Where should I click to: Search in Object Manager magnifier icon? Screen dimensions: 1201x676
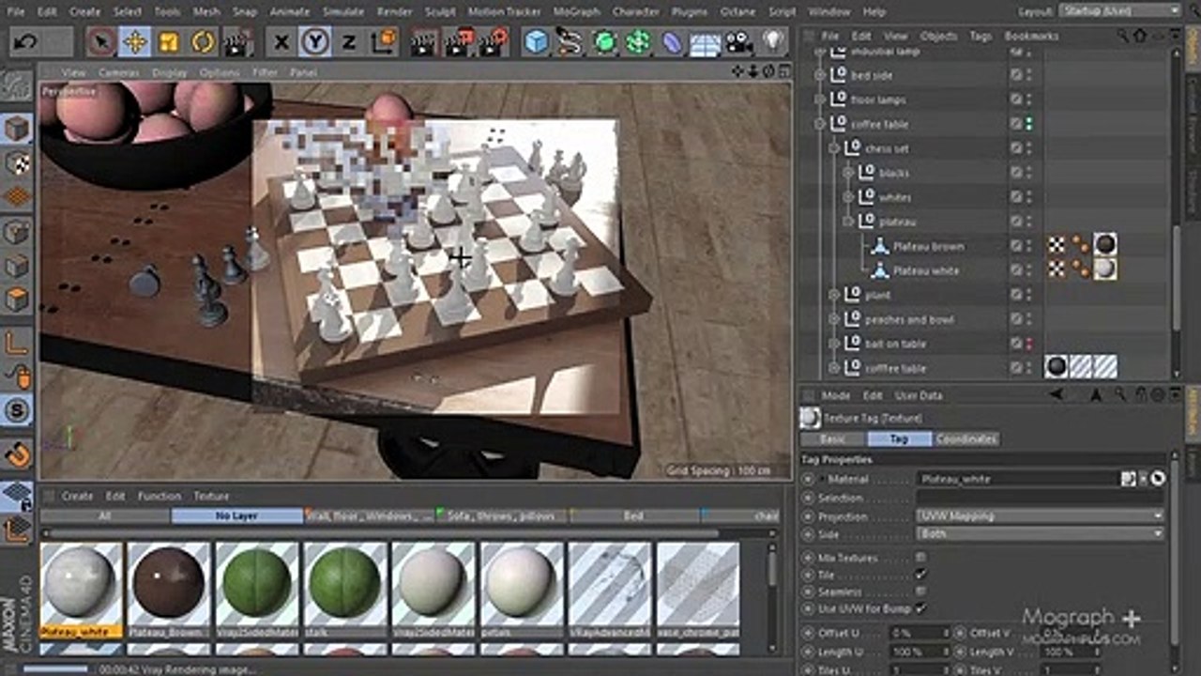[1123, 36]
